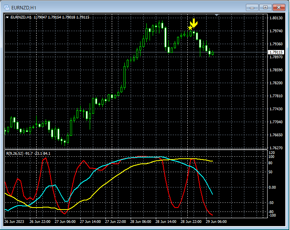Minimize the EURNZD,H1 chart window
The height and width of the screenshot is (230, 290).
252,7
